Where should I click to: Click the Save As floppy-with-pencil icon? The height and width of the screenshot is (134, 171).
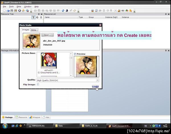[x=16, y=11]
